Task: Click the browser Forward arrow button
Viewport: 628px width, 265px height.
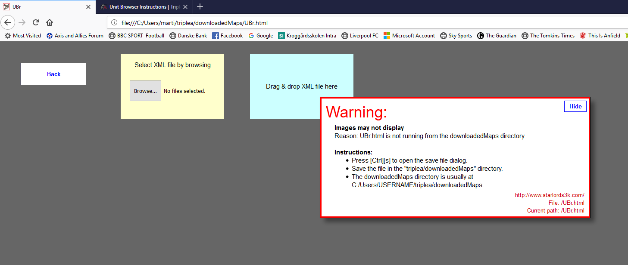Action: coord(22,22)
